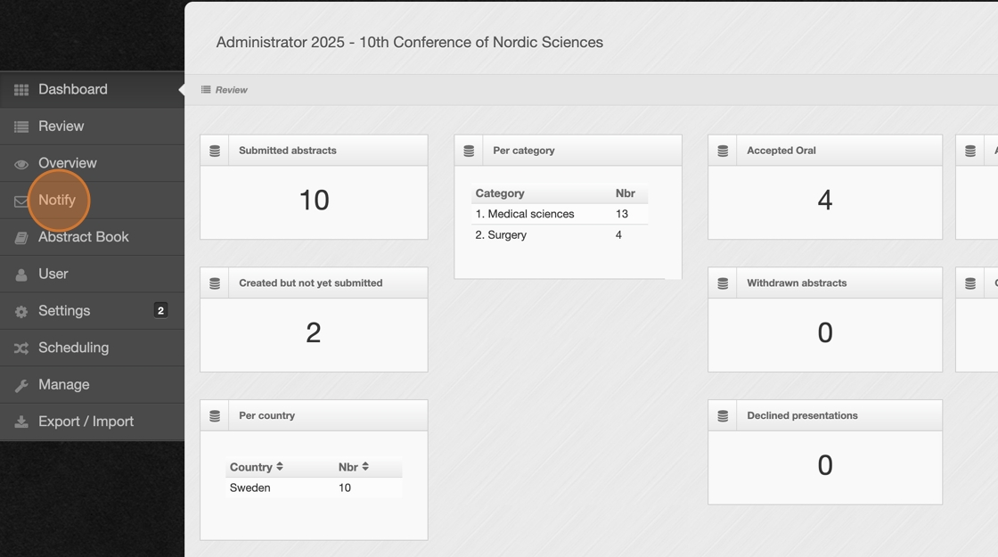Click the User person icon
The width and height of the screenshot is (998, 557).
click(x=21, y=274)
